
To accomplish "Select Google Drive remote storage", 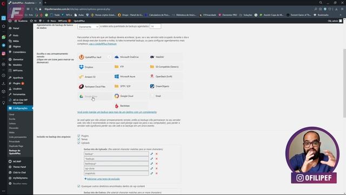I will [95, 96].
